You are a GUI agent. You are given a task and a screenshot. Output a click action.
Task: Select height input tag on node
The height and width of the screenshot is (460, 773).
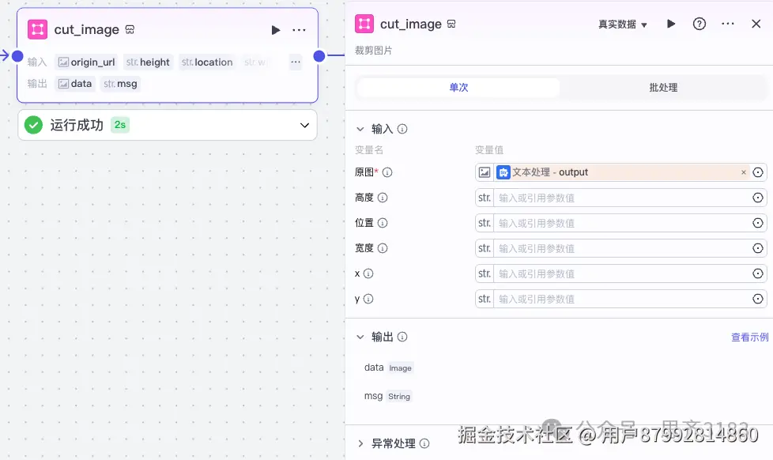click(x=148, y=62)
